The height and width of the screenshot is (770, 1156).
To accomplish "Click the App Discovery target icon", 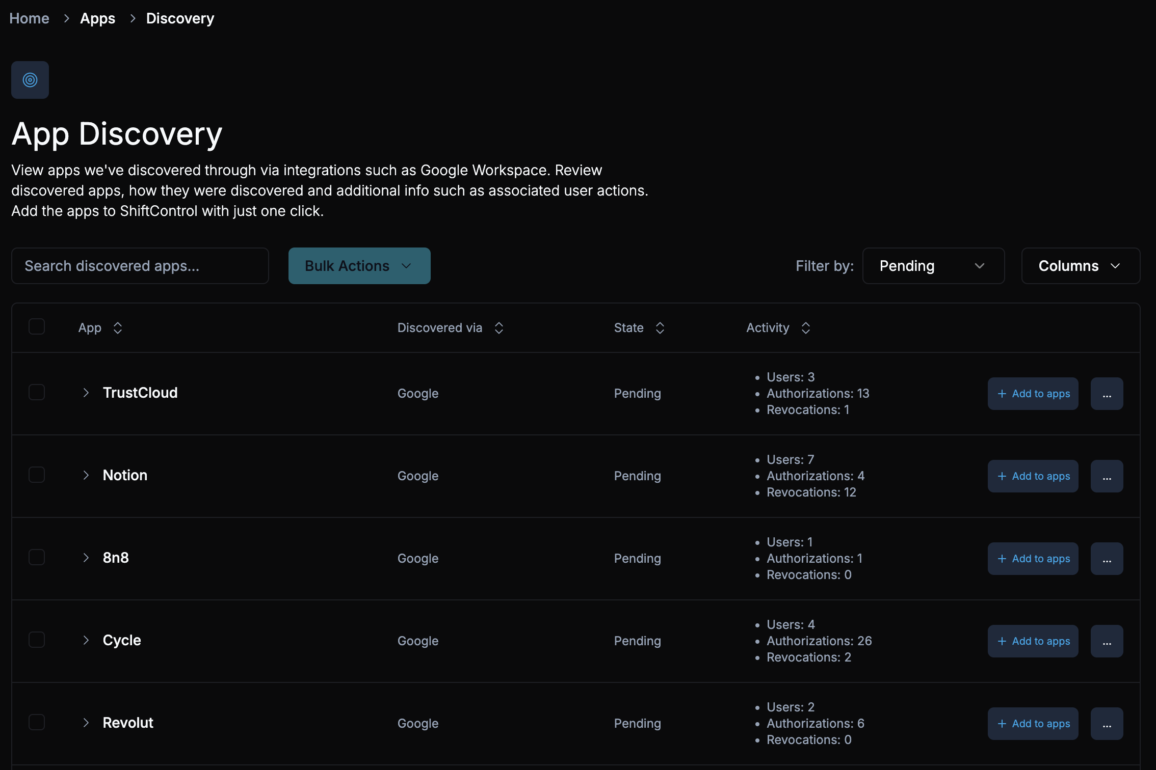I will click(30, 79).
